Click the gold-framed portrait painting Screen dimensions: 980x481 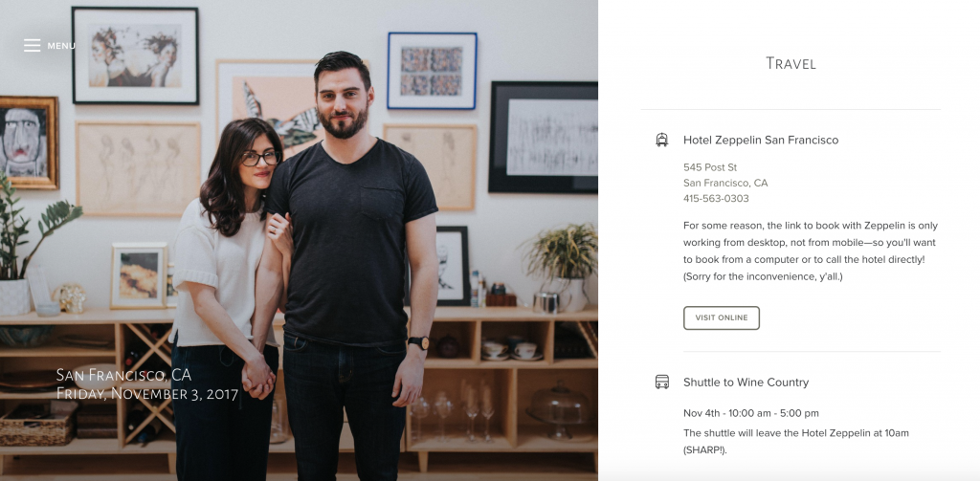click(28, 142)
